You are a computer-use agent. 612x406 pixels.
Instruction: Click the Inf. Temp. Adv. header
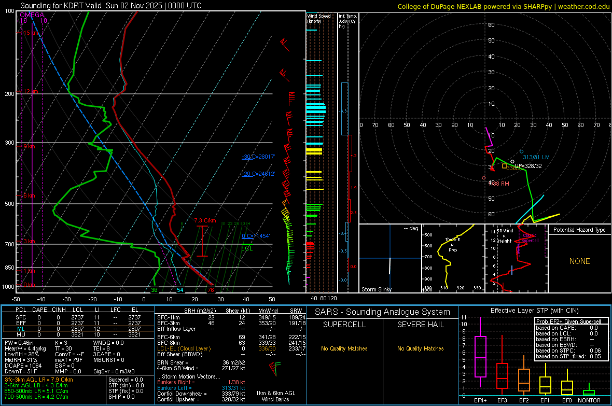[347, 21]
